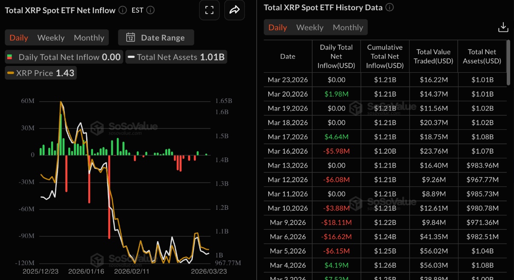Click info icon next to EST

(150, 10)
